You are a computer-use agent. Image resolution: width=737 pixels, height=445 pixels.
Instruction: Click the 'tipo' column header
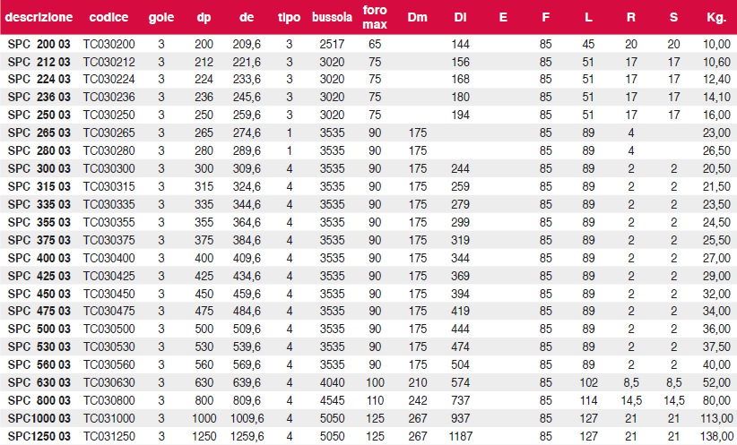pyautogui.click(x=289, y=17)
